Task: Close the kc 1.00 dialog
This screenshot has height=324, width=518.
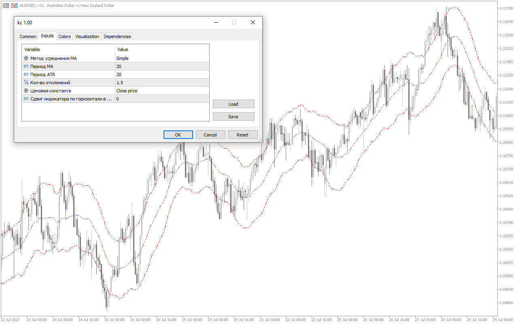Action: click(253, 23)
